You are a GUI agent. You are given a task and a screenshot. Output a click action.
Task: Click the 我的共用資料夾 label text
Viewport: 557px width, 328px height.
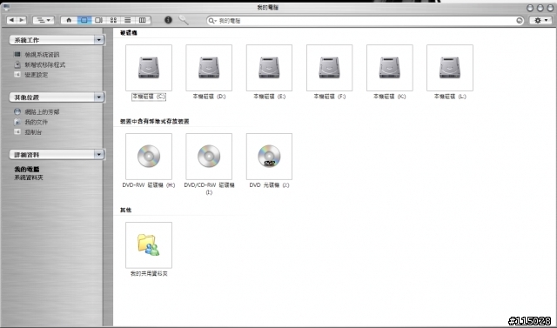(x=149, y=274)
